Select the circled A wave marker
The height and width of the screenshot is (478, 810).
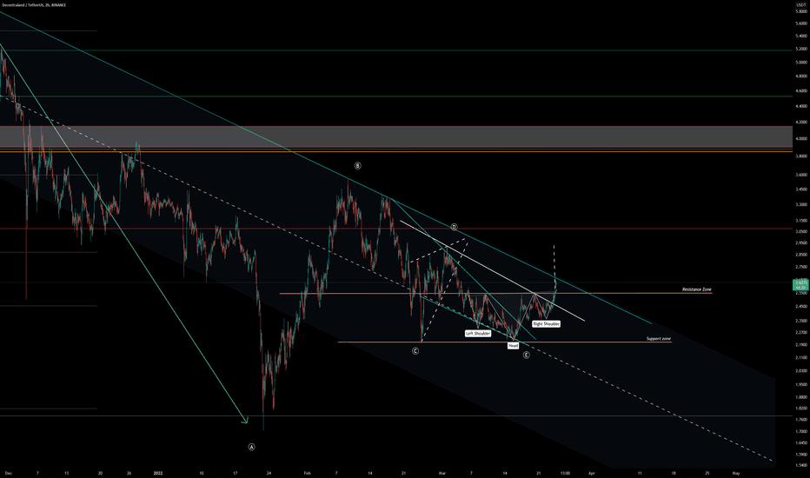[251, 447]
